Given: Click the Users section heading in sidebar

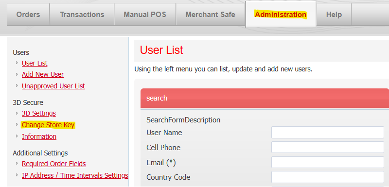Looking at the screenshot, I should (21, 52).
